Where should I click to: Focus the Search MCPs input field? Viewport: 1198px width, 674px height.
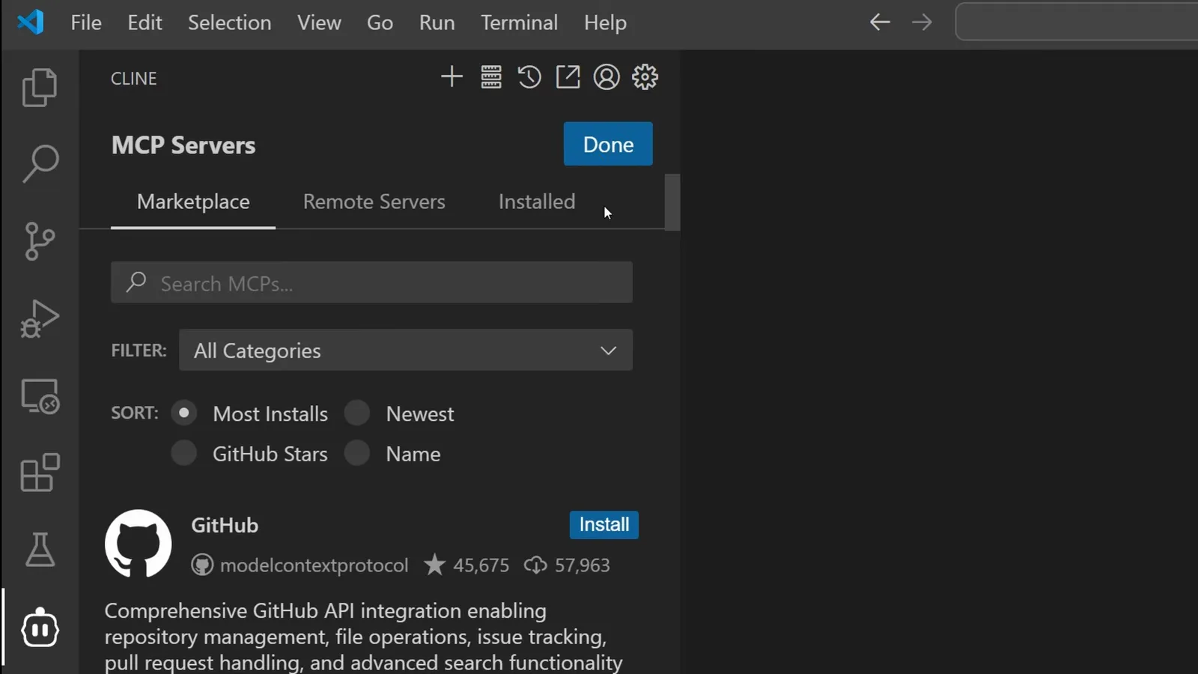point(371,282)
